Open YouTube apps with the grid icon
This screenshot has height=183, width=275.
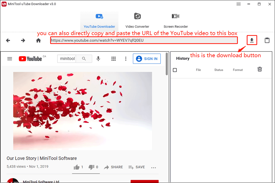pyautogui.click(x=114, y=58)
